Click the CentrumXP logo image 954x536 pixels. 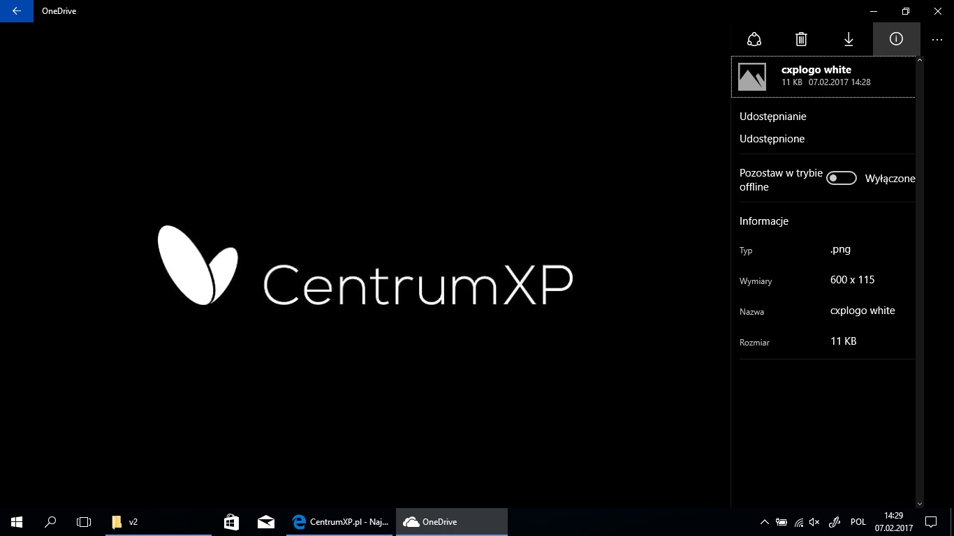(x=365, y=265)
